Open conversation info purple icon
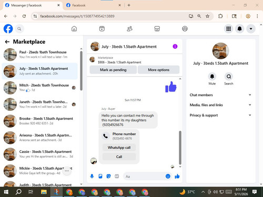 click(x=175, y=46)
